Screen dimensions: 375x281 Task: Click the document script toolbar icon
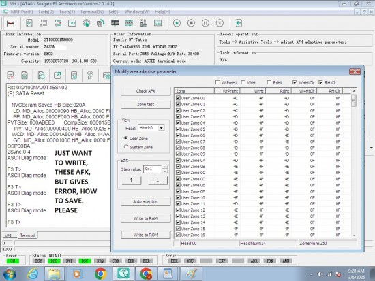pos(29,23)
